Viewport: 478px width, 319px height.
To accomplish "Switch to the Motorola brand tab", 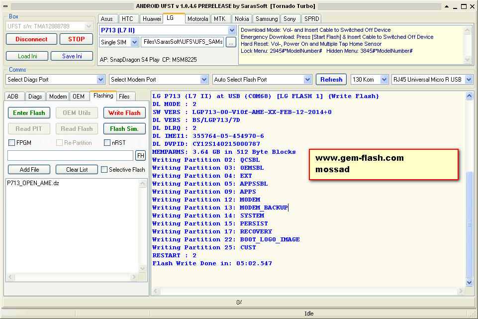I will (197, 19).
